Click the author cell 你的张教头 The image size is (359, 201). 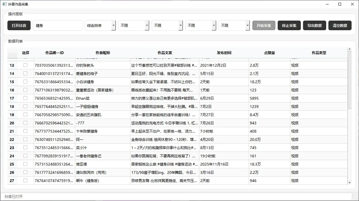[x=103, y=65]
